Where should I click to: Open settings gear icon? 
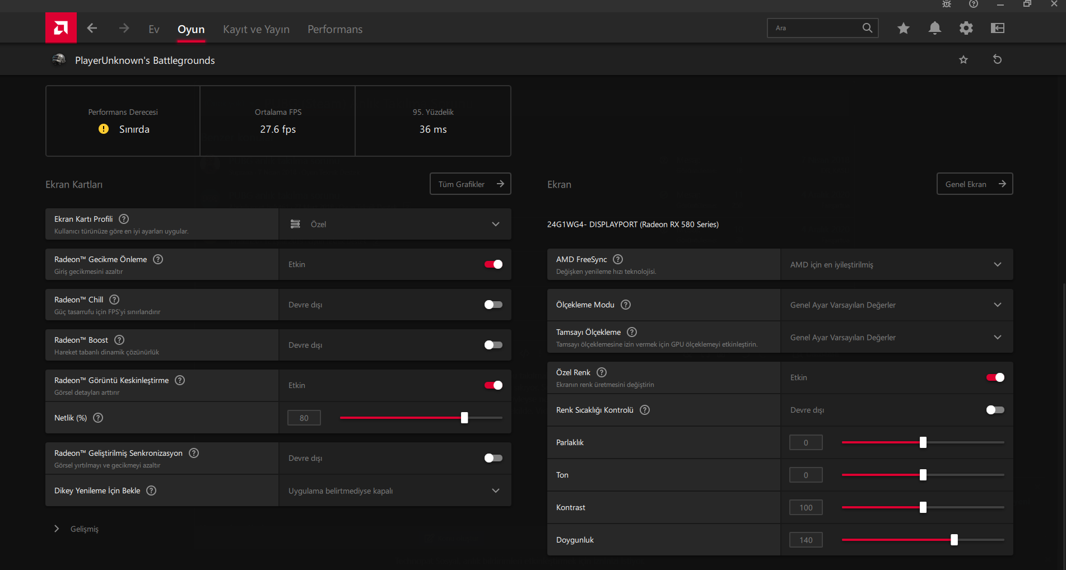coord(966,28)
